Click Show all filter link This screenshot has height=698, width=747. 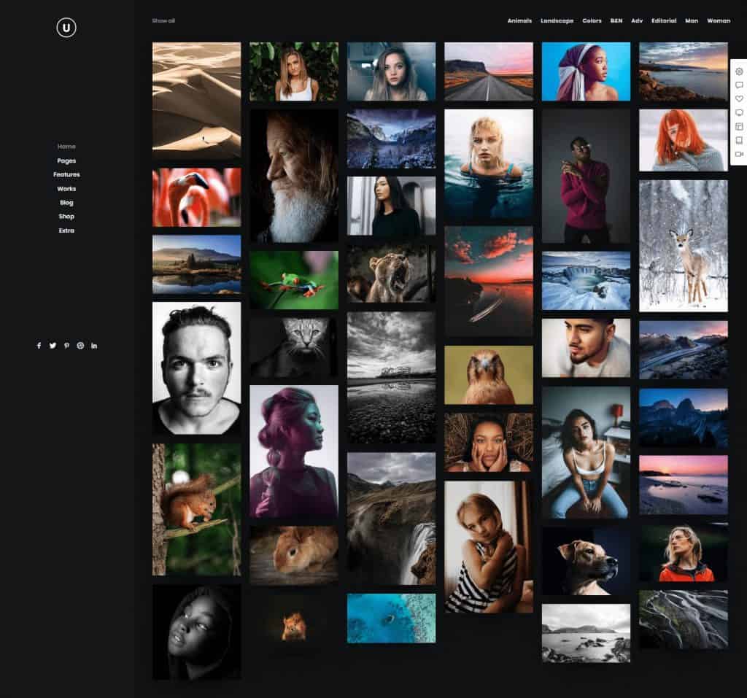click(x=163, y=21)
